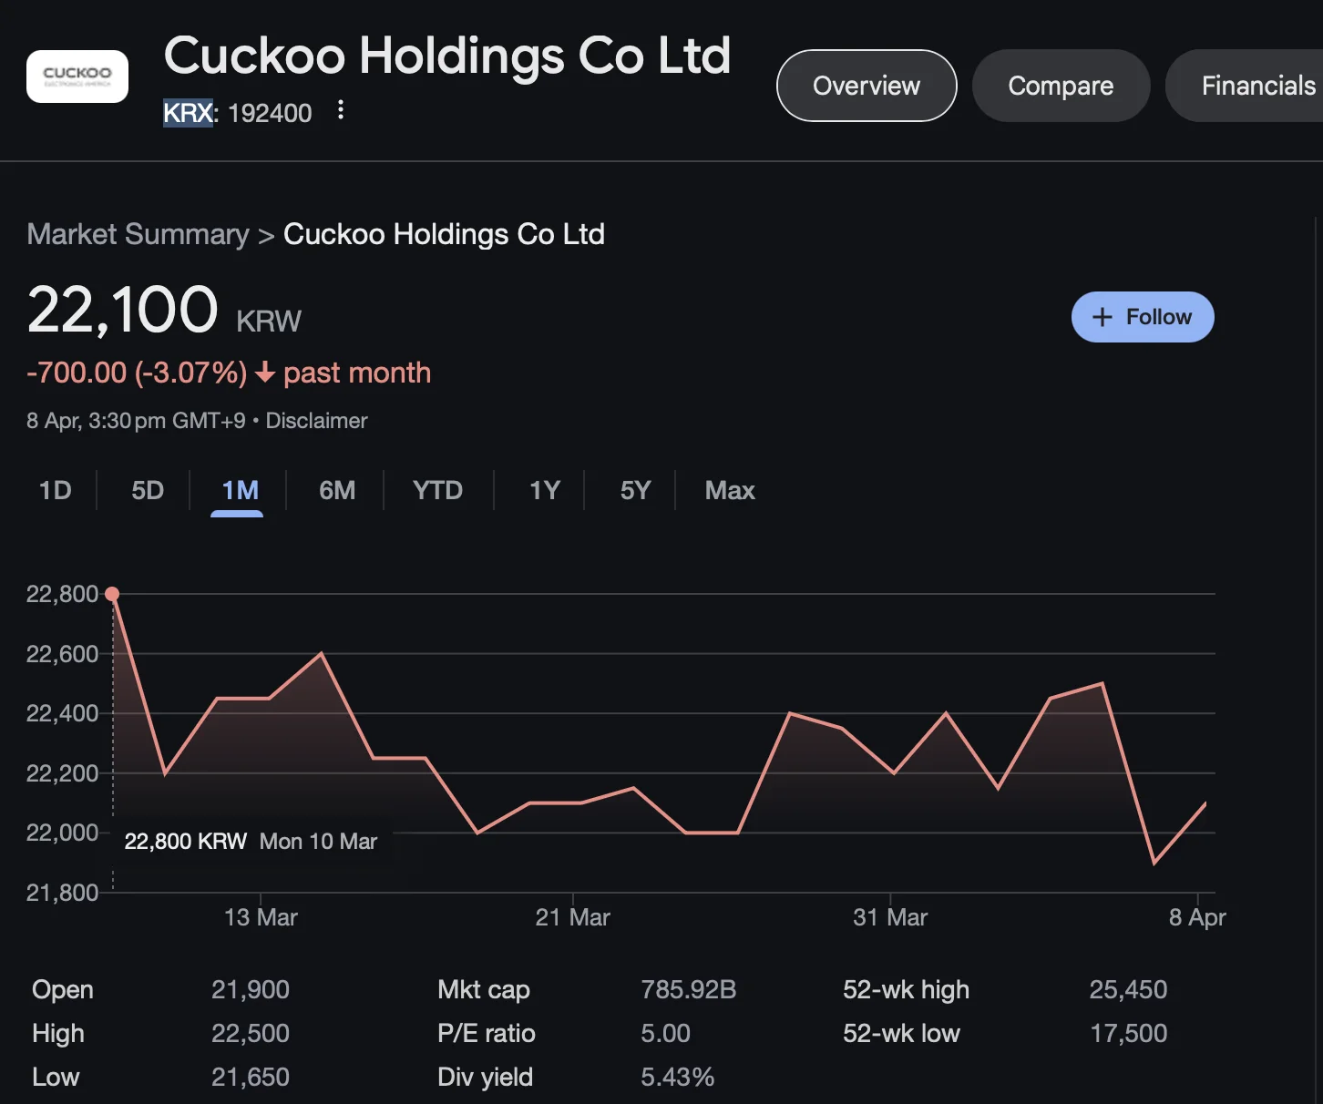Select the YTD time range
Screen dimensions: 1323x1104
(x=438, y=491)
